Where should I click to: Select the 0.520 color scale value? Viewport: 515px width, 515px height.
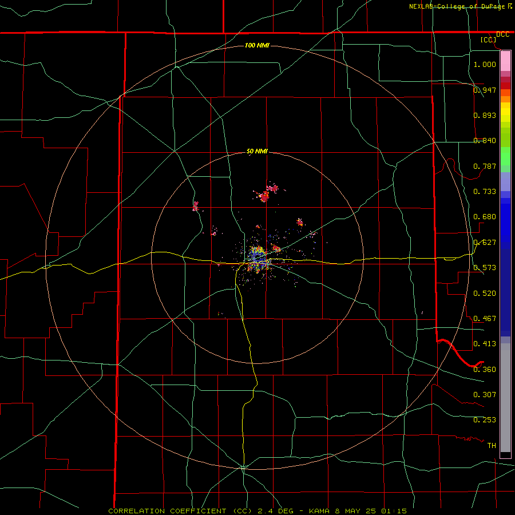(x=485, y=294)
